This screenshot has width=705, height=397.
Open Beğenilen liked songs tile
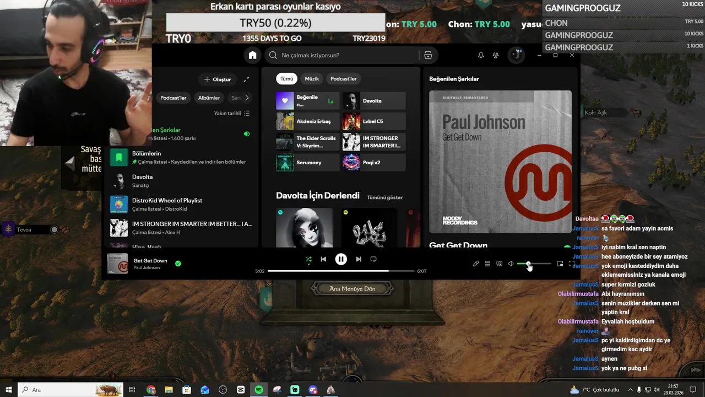(x=308, y=101)
